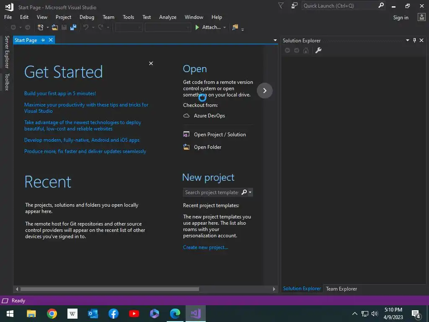This screenshot has width=429, height=322.
Task: Click the Quick Launch magnifier icon
Action: pos(381,5)
